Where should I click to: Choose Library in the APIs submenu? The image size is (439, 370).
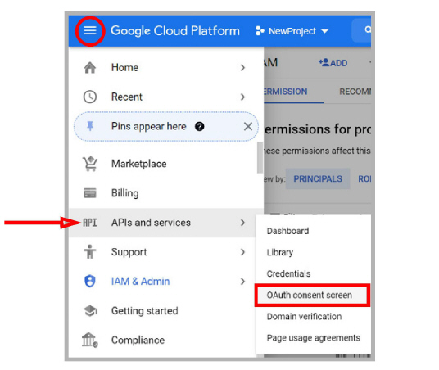tap(313, 252)
